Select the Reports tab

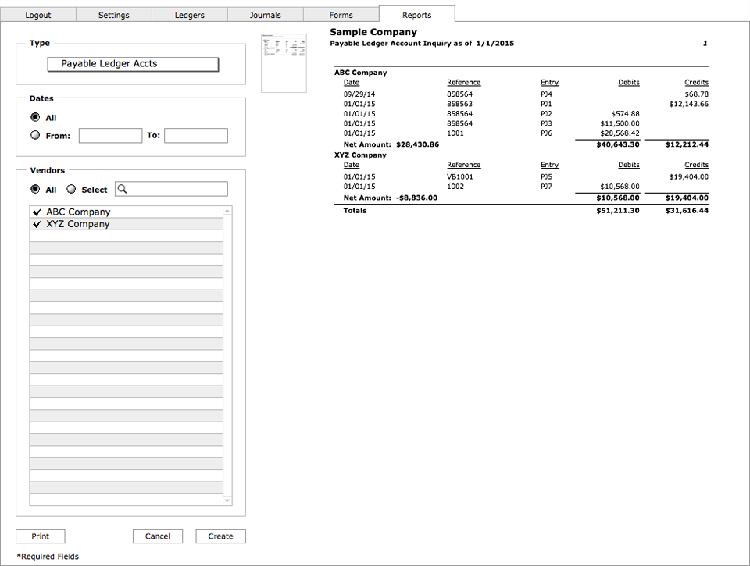[416, 15]
